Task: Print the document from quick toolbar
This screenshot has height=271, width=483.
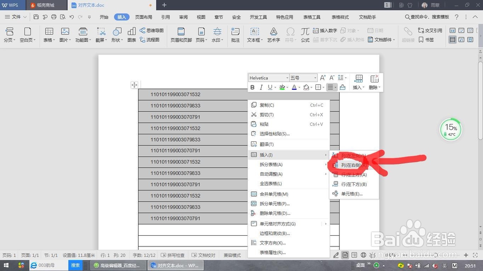Action: pos(54,17)
